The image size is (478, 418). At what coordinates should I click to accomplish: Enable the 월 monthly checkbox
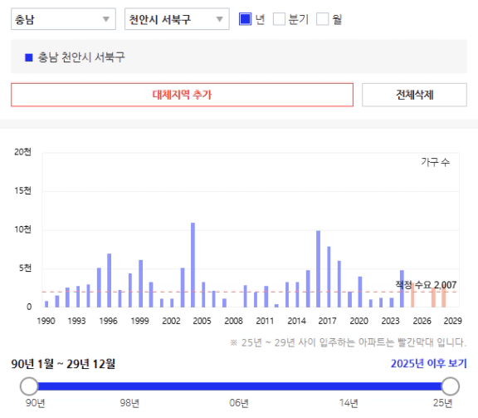pos(322,19)
